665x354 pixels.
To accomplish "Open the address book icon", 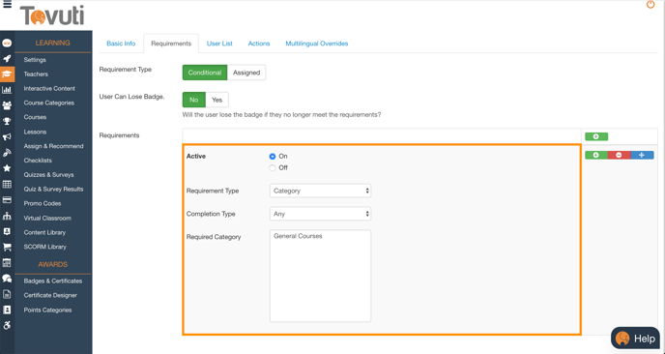I will (x=7, y=310).
